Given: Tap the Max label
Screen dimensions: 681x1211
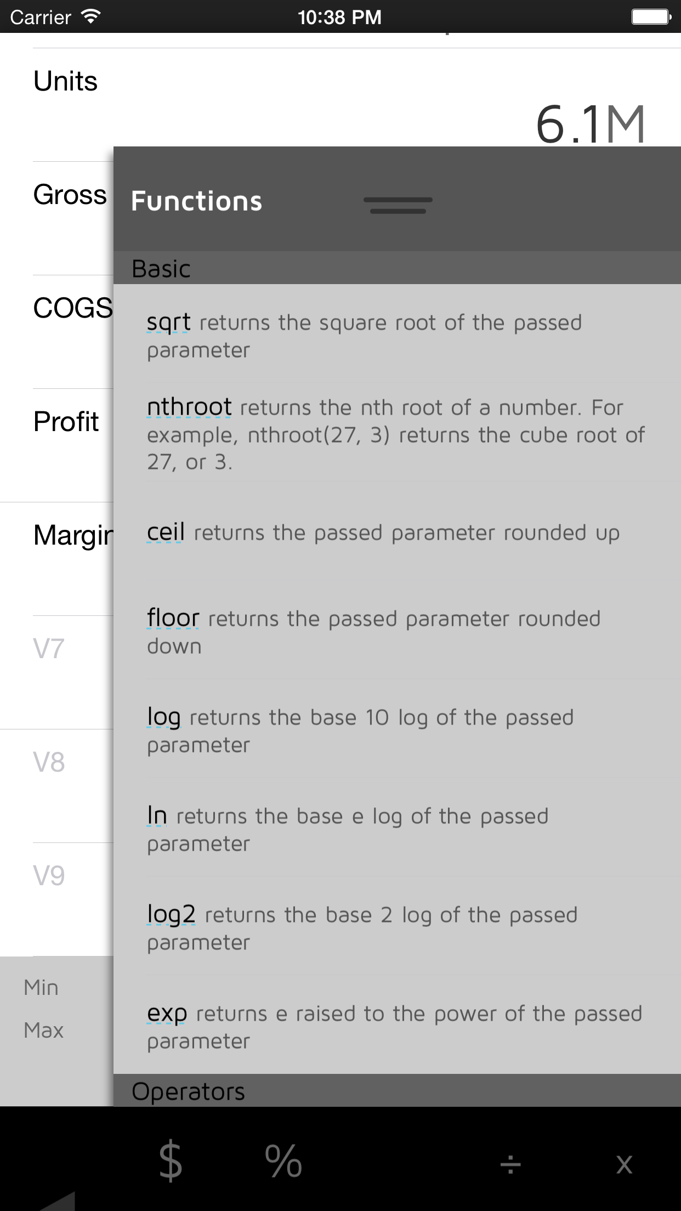Looking at the screenshot, I should click(44, 1031).
